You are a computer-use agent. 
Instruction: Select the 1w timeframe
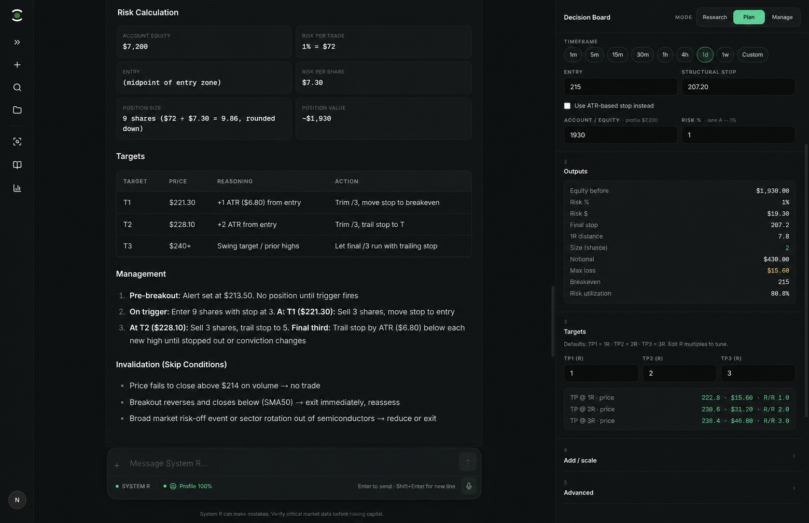[725, 54]
